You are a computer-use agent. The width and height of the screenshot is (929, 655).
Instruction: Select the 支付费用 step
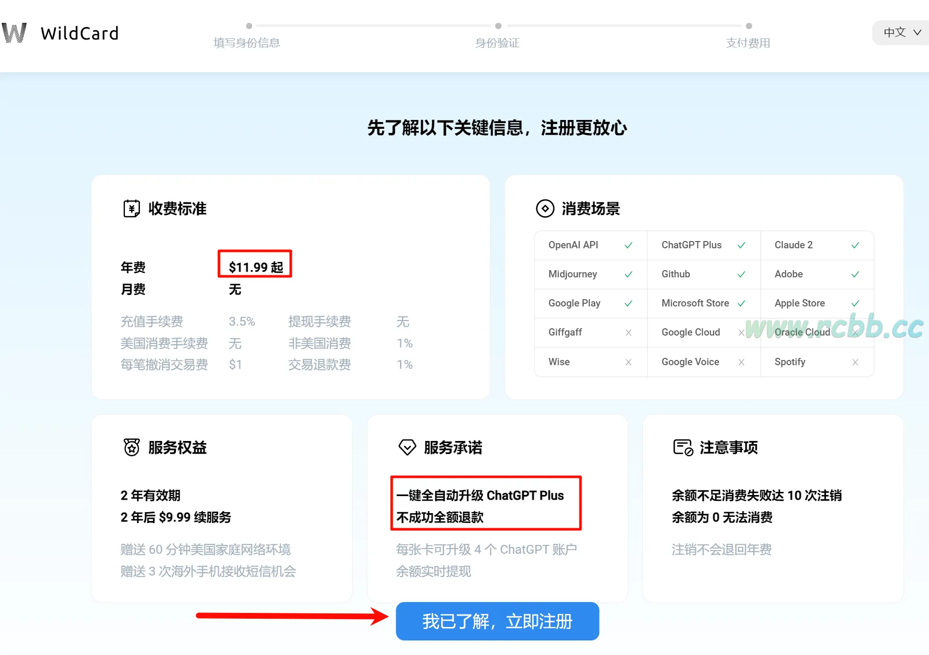coord(748,43)
